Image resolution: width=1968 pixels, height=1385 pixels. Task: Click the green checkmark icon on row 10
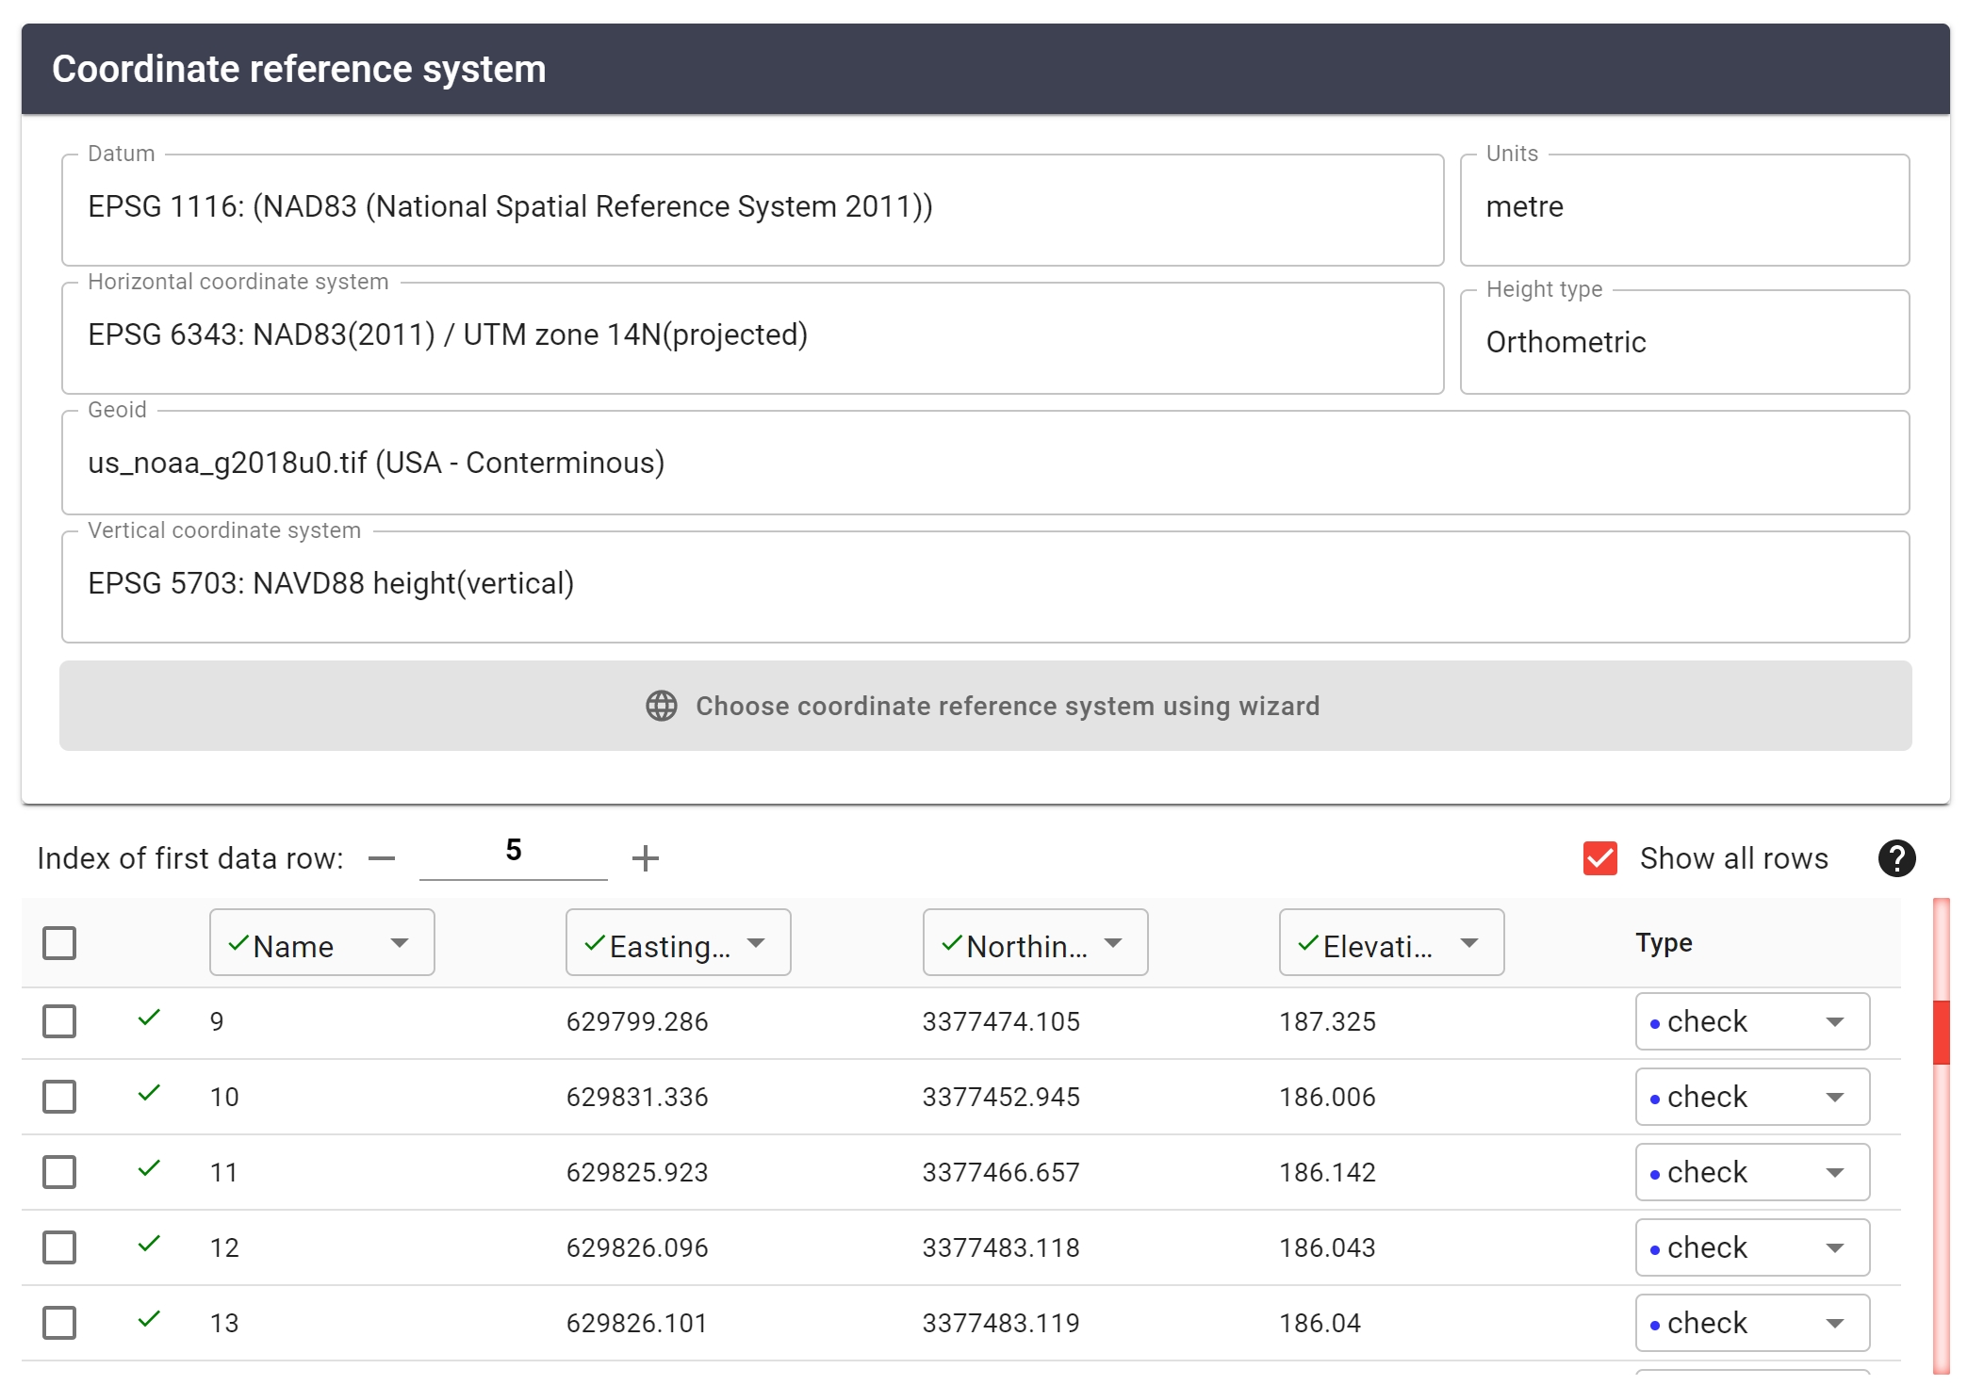click(x=149, y=1093)
